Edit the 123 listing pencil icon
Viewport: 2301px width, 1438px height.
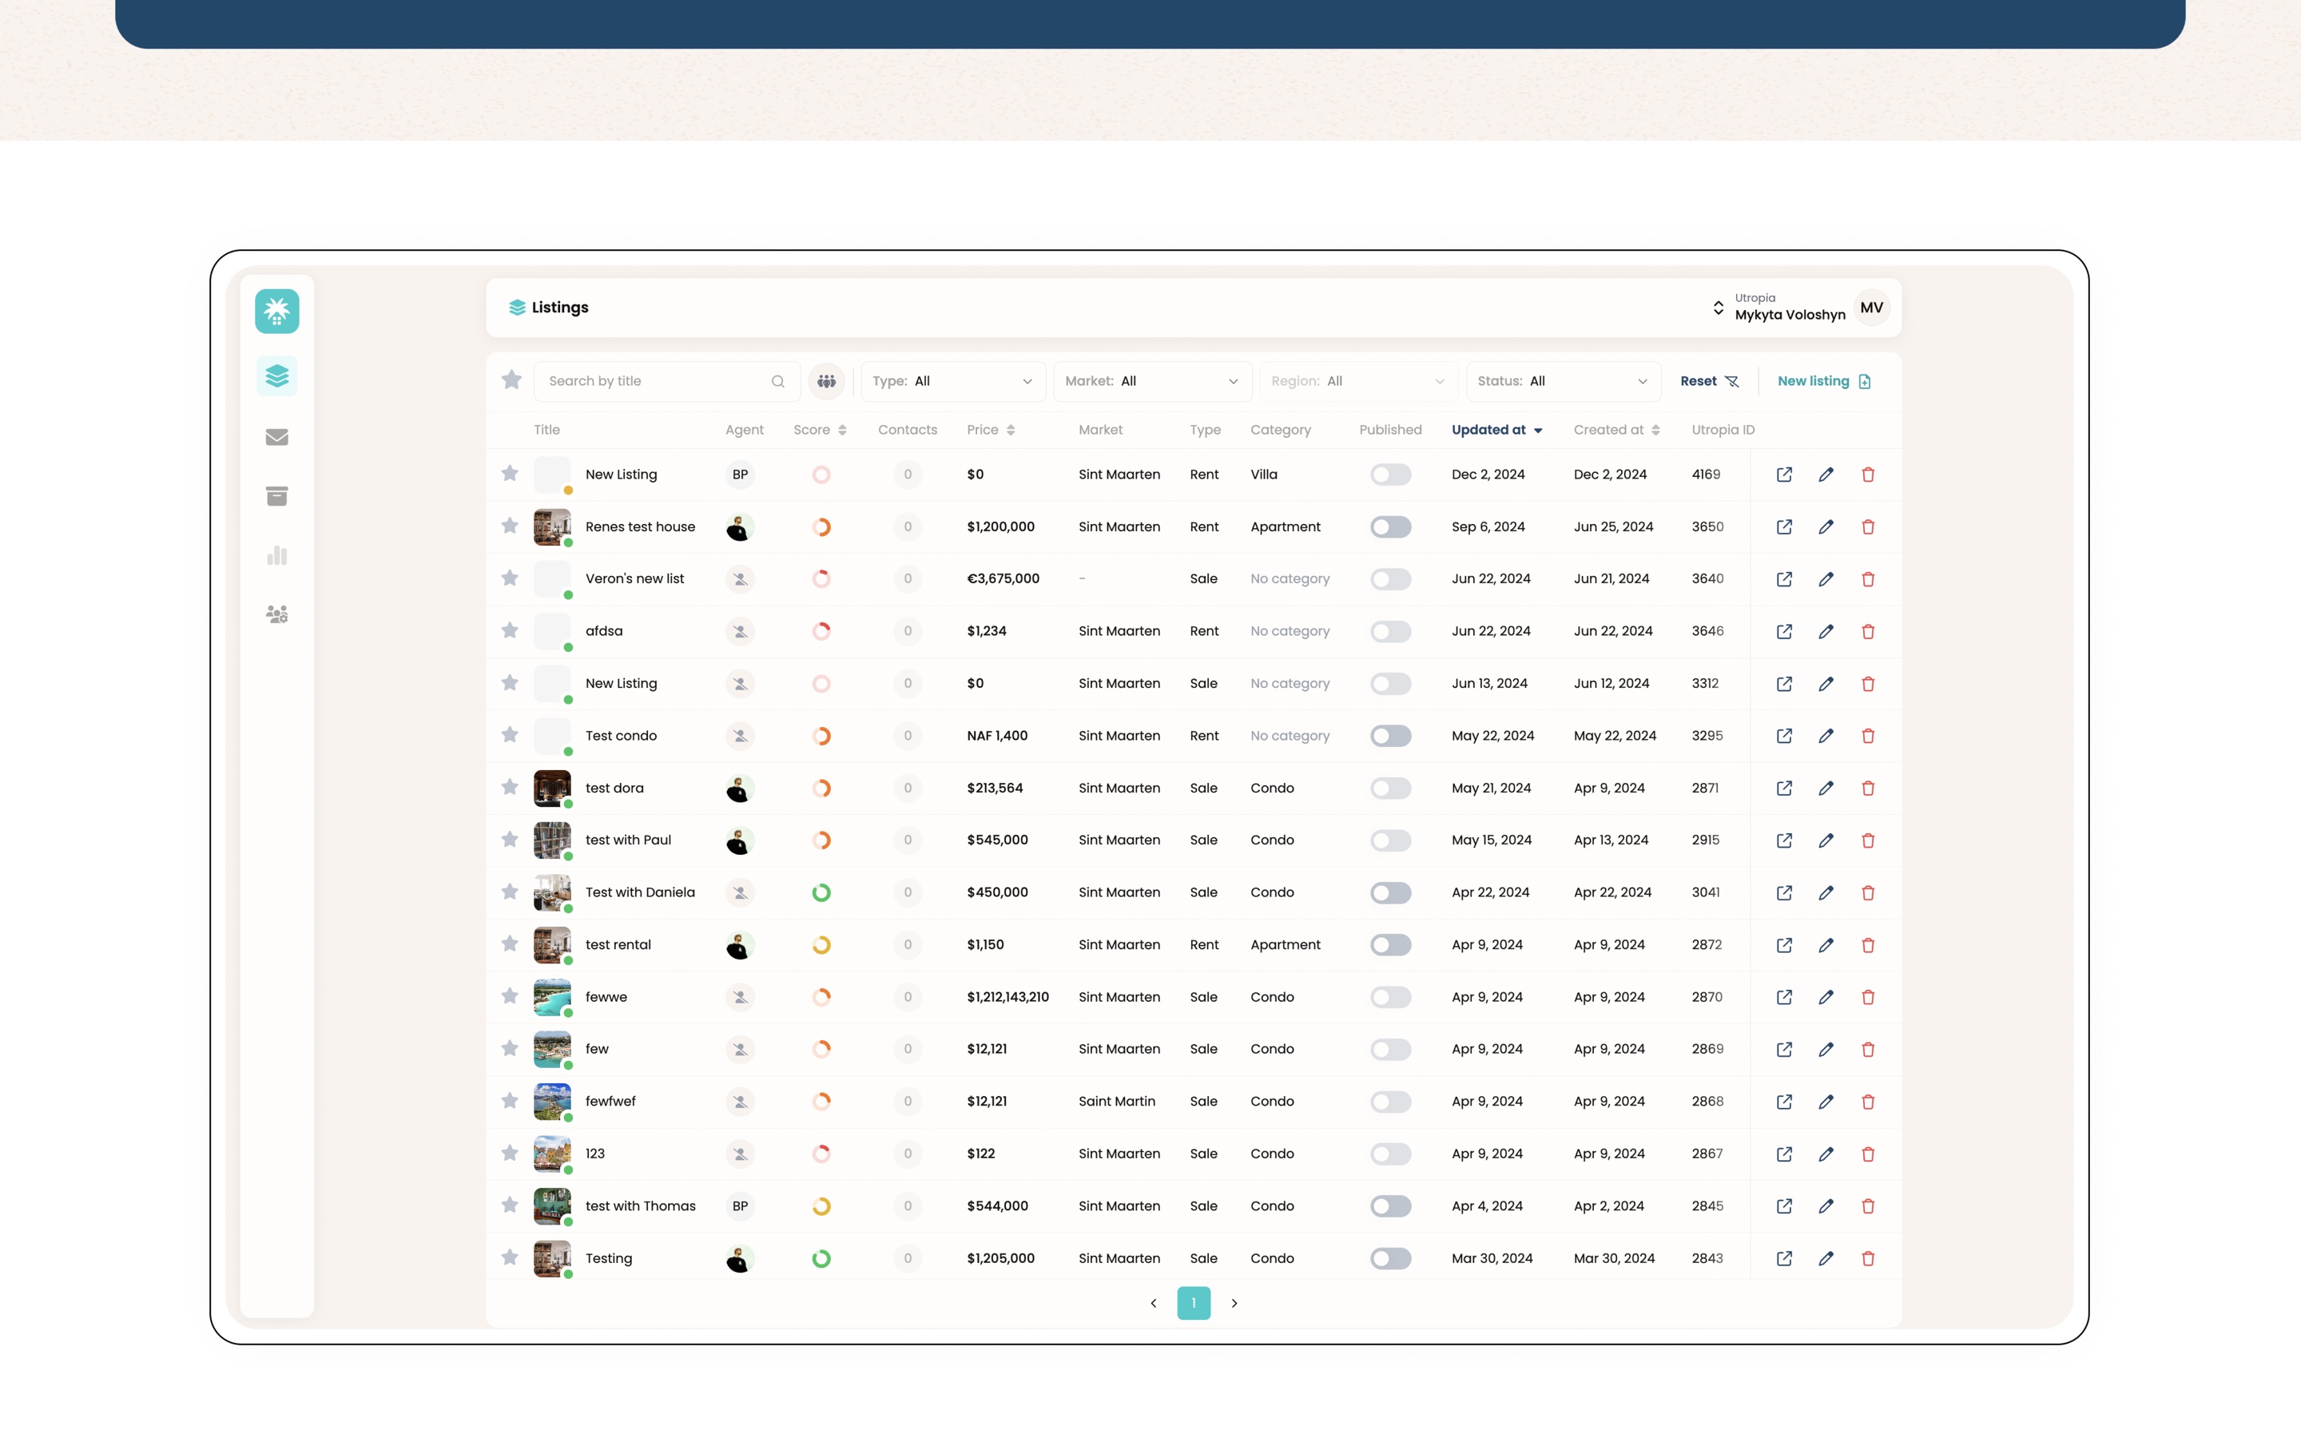pyautogui.click(x=1826, y=1154)
